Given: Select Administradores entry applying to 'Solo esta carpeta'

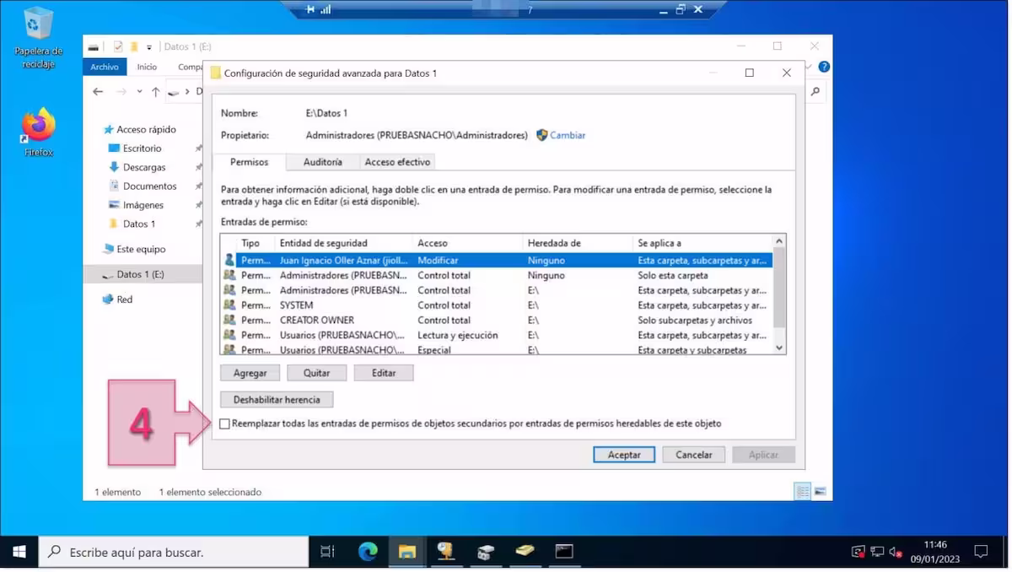Looking at the screenshot, I should 496,276.
